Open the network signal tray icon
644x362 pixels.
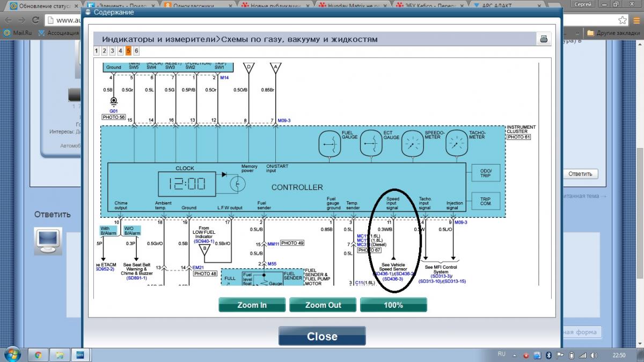tap(582, 355)
